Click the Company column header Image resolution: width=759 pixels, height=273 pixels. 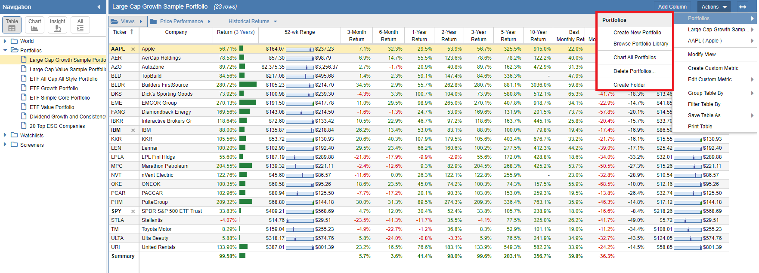tap(176, 32)
